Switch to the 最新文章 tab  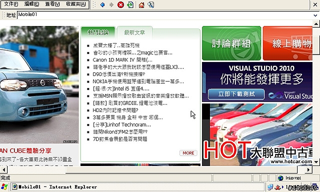(134, 32)
